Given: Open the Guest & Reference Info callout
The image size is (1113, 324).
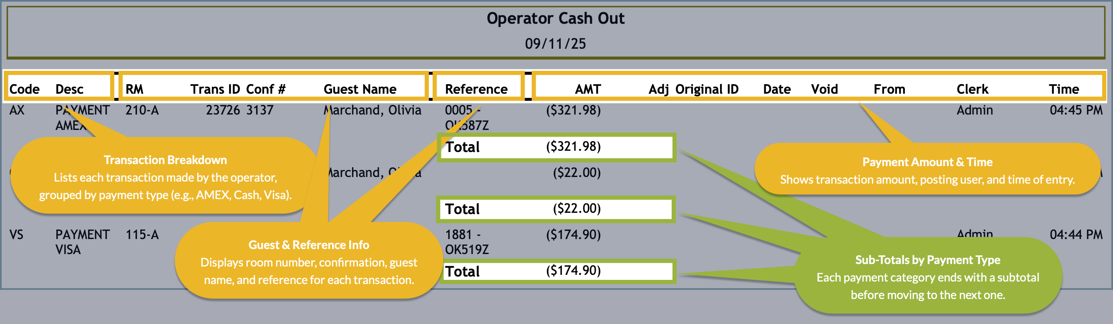Looking at the screenshot, I should 309,262.
